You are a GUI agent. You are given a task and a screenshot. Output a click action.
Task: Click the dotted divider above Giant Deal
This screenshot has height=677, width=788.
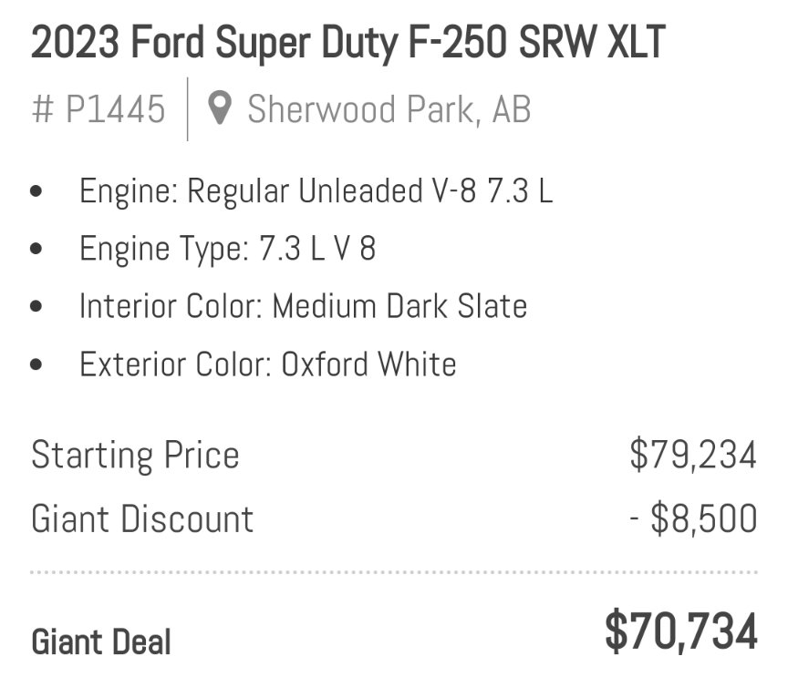click(x=394, y=572)
